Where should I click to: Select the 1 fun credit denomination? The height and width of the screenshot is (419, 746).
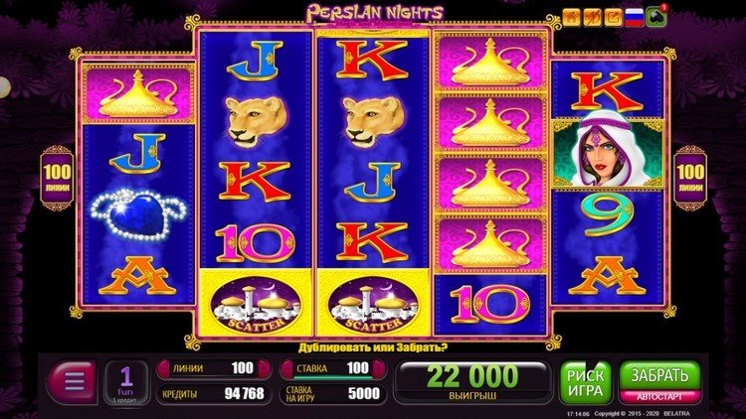tap(126, 383)
